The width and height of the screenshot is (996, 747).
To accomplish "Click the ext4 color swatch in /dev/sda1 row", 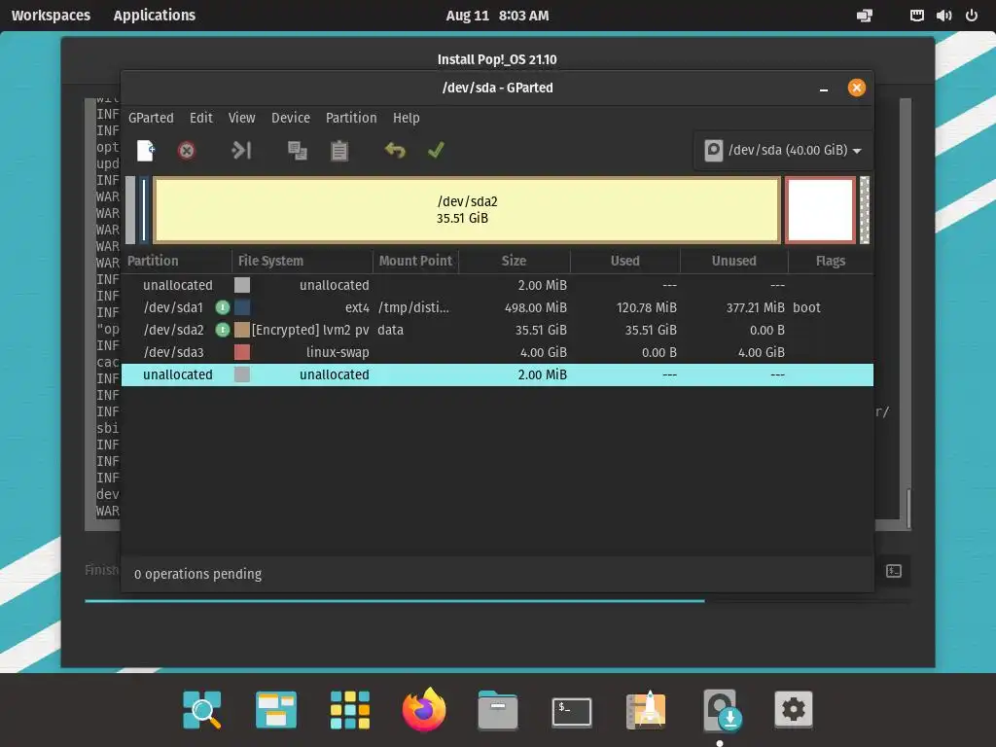I will [242, 307].
